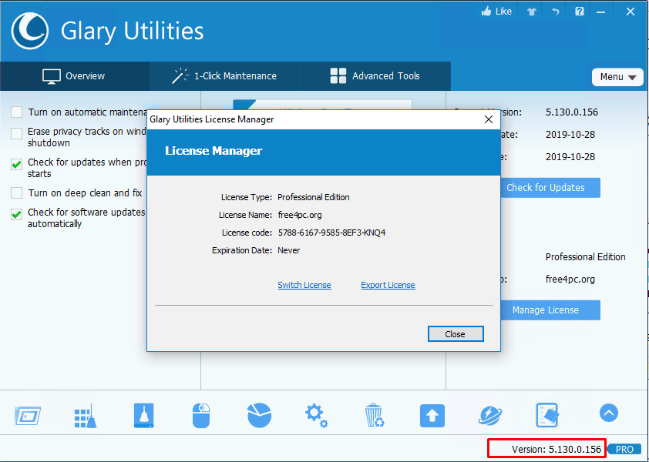Click the four-squares Advanced Tools icon
The image size is (649, 462).
coord(338,76)
